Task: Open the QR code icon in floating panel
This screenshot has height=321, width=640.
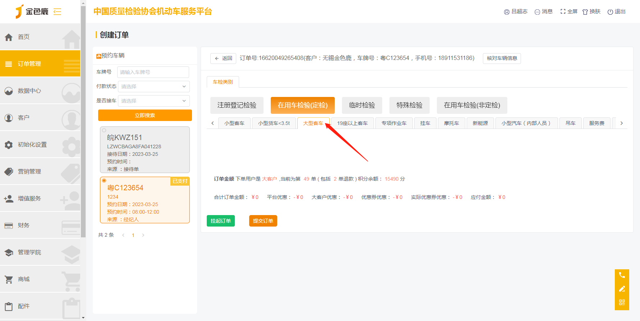Action: pos(622,302)
